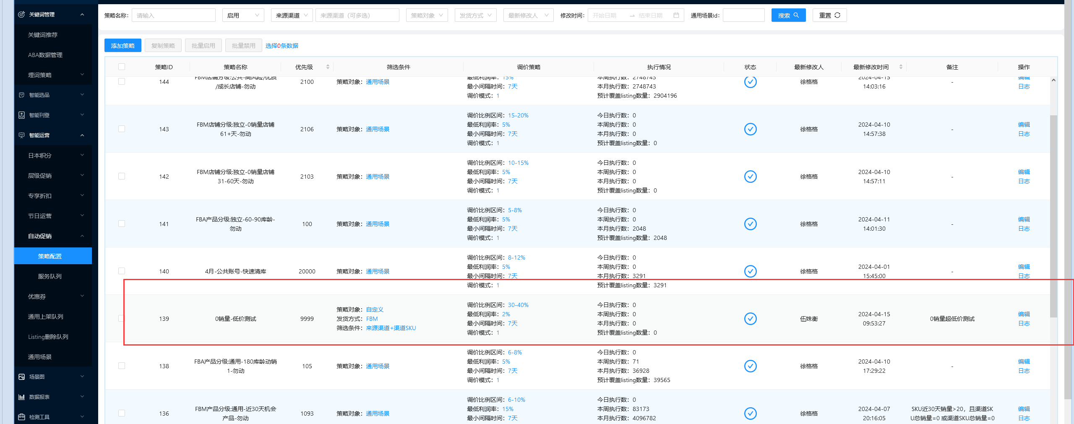
Task: Click status check icon for strategy 141
Action: point(750,224)
